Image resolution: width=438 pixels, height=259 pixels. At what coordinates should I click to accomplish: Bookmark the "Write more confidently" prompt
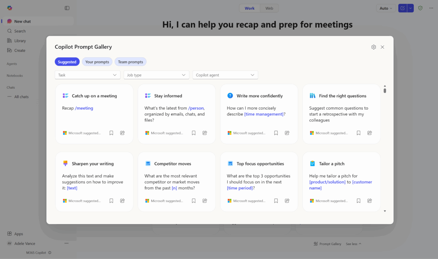pyautogui.click(x=276, y=133)
